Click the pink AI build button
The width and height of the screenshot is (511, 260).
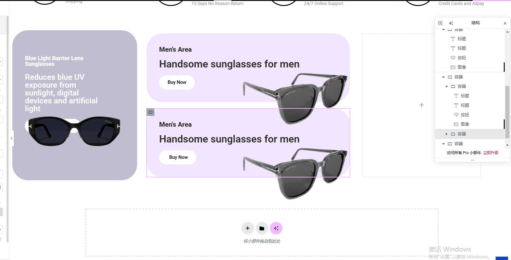(276, 228)
